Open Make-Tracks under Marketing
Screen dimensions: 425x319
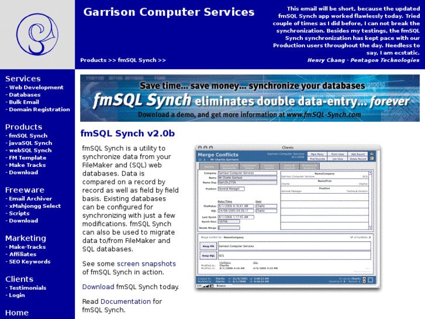coord(27,247)
